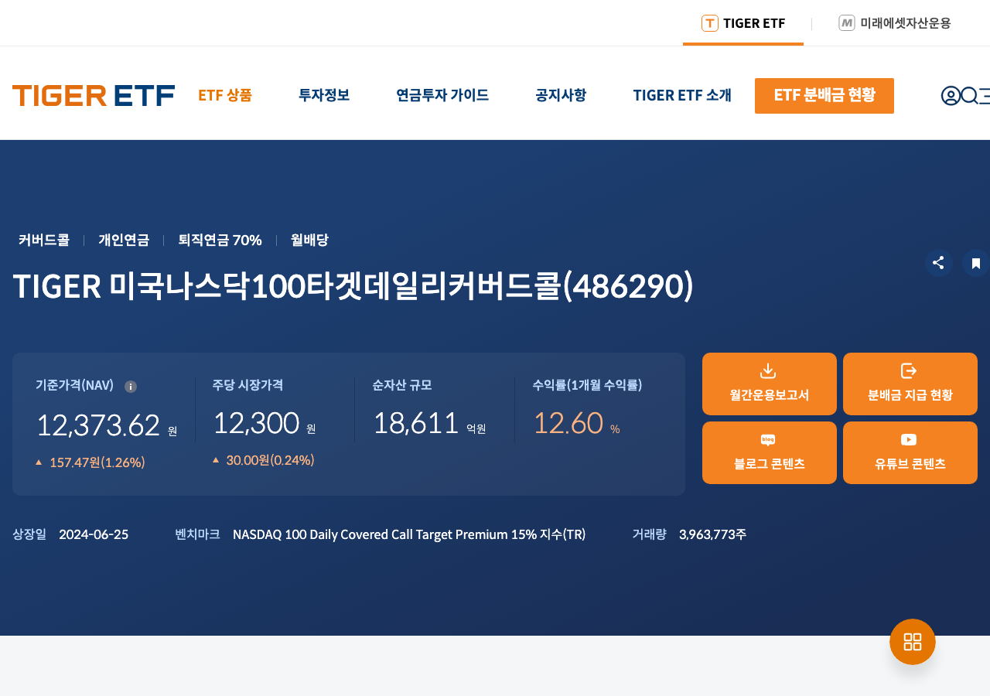Click the net assets value 18,611

tap(416, 423)
